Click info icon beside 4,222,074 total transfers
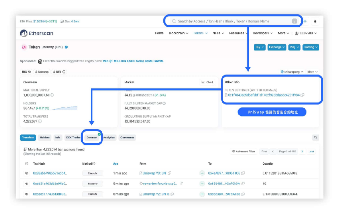 (x=40, y=121)
